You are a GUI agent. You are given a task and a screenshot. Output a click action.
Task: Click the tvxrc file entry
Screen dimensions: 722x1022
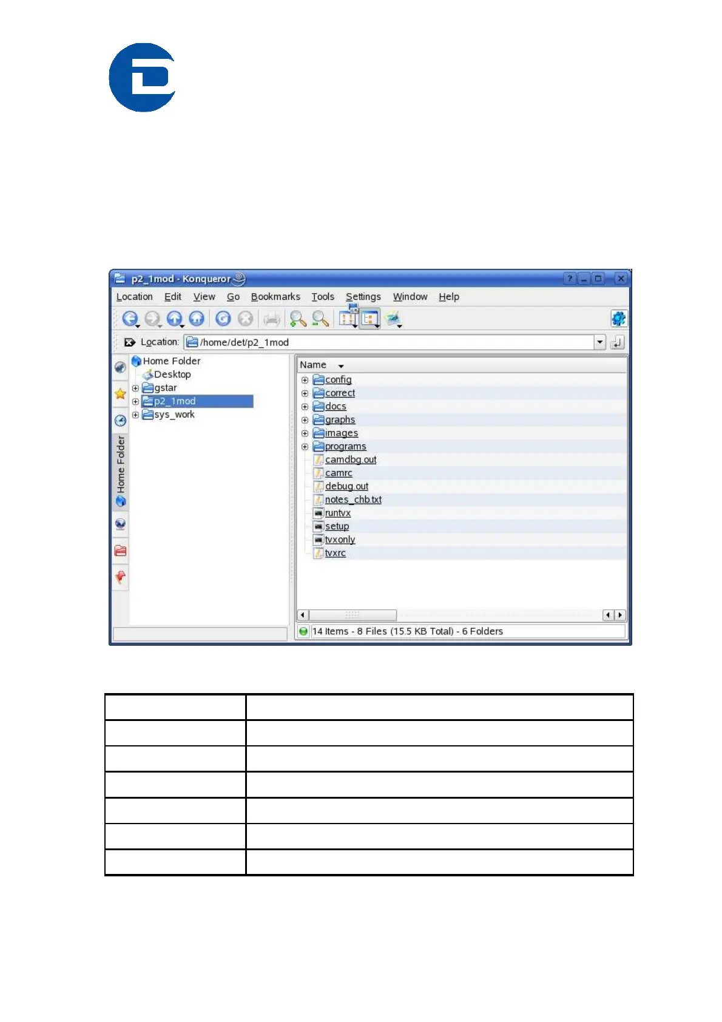[335, 553]
